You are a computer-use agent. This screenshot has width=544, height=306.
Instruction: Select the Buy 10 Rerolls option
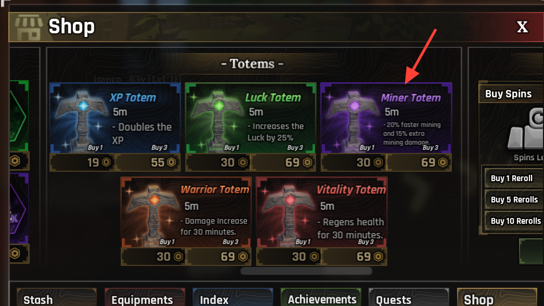(x=514, y=221)
